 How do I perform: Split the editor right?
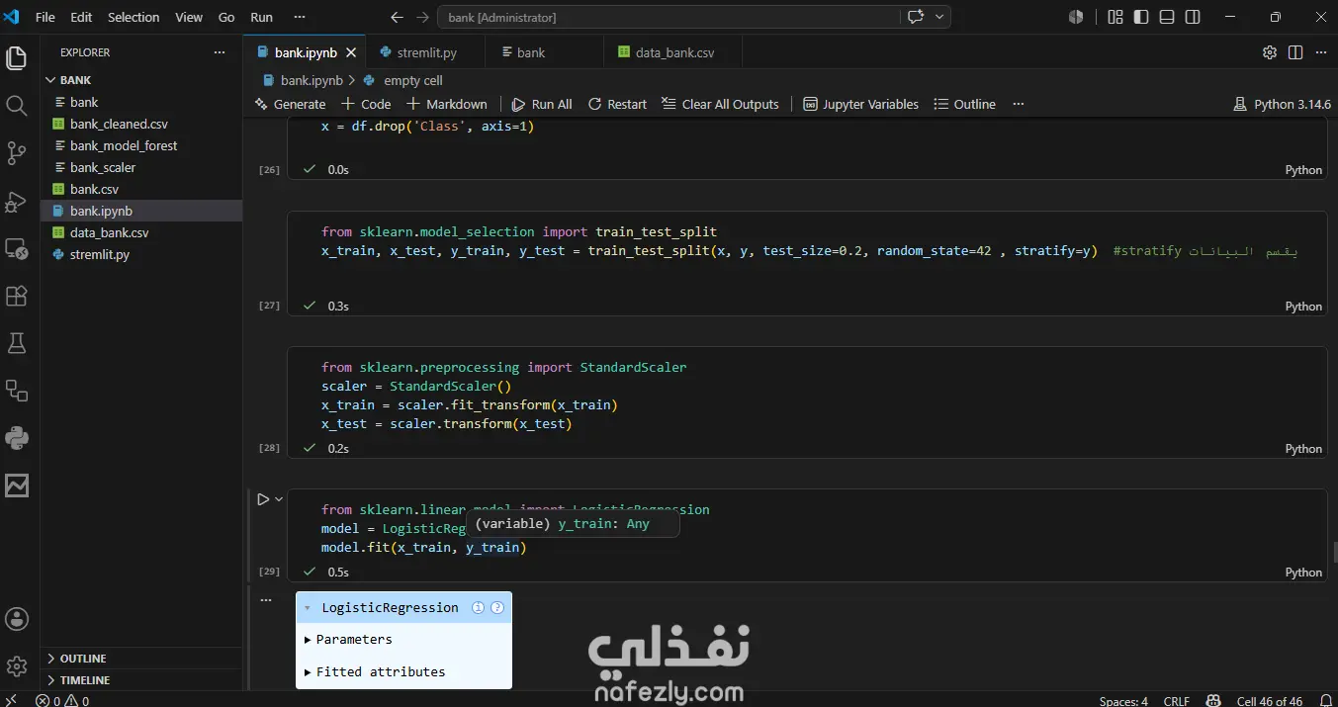(1295, 52)
